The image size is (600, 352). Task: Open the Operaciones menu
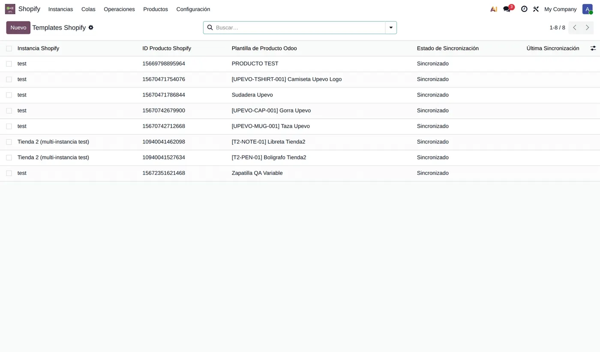pos(119,9)
